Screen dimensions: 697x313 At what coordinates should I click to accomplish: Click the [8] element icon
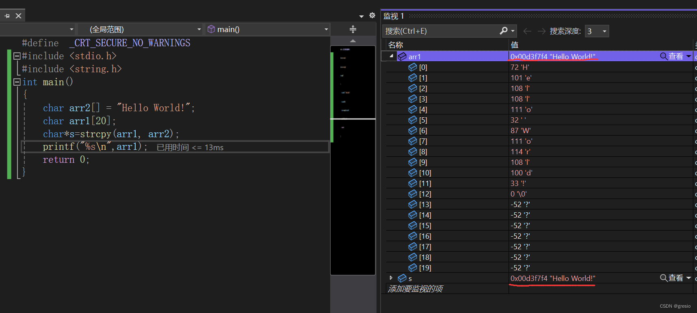coord(413,151)
